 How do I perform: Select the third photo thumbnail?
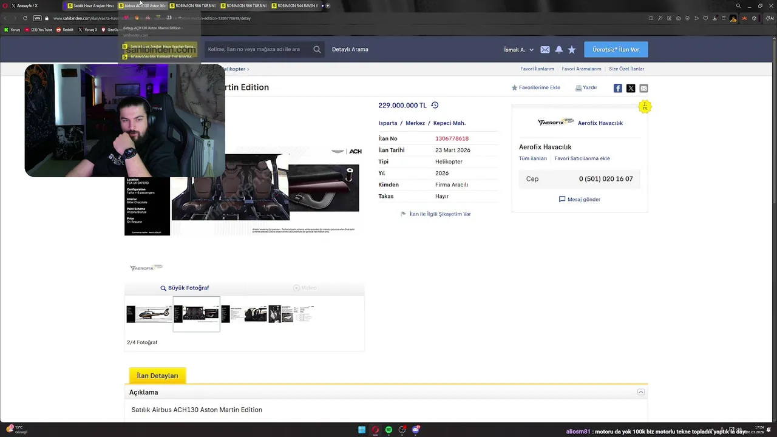coord(244,314)
